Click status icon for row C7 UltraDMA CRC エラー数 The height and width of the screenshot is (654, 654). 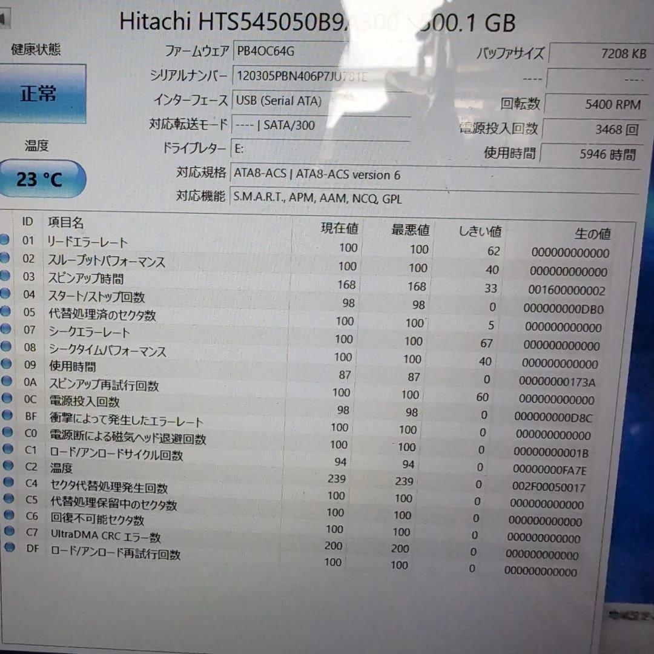(9, 531)
